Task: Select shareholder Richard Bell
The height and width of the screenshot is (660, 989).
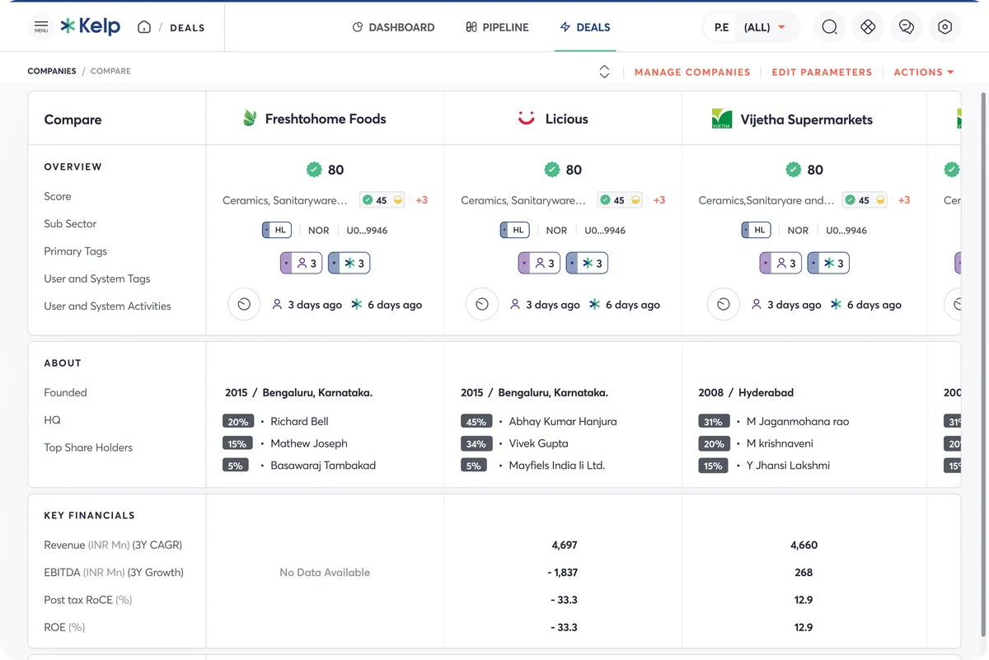Action: pyautogui.click(x=299, y=421)
